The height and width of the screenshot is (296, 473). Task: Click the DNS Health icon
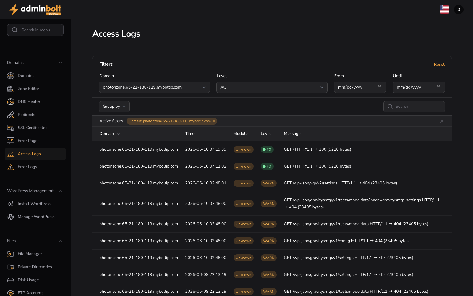tap(11, 102)
